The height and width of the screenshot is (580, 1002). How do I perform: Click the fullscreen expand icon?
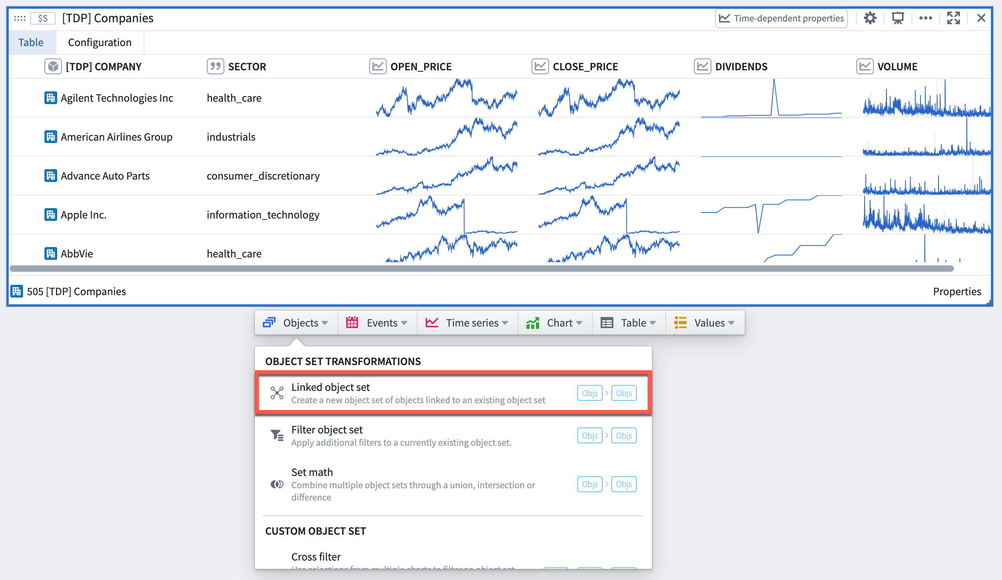(x=953, y=18)
